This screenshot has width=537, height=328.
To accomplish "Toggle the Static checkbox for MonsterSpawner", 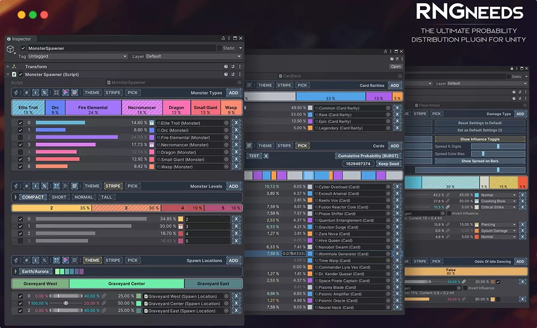I will (x=218, y=48).
